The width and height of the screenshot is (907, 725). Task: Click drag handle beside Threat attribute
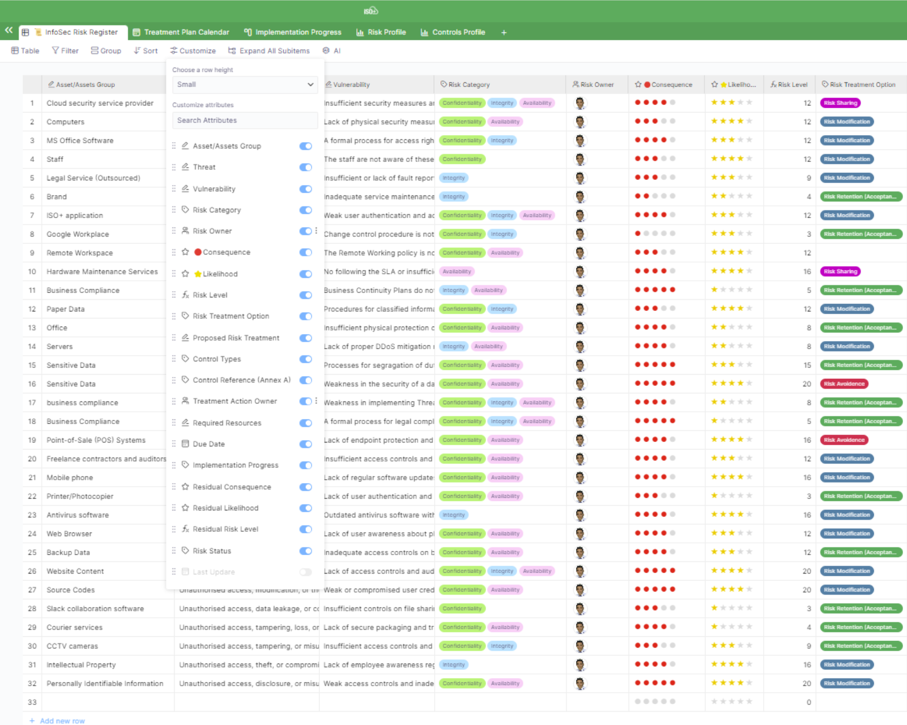(x=174, y=167)
